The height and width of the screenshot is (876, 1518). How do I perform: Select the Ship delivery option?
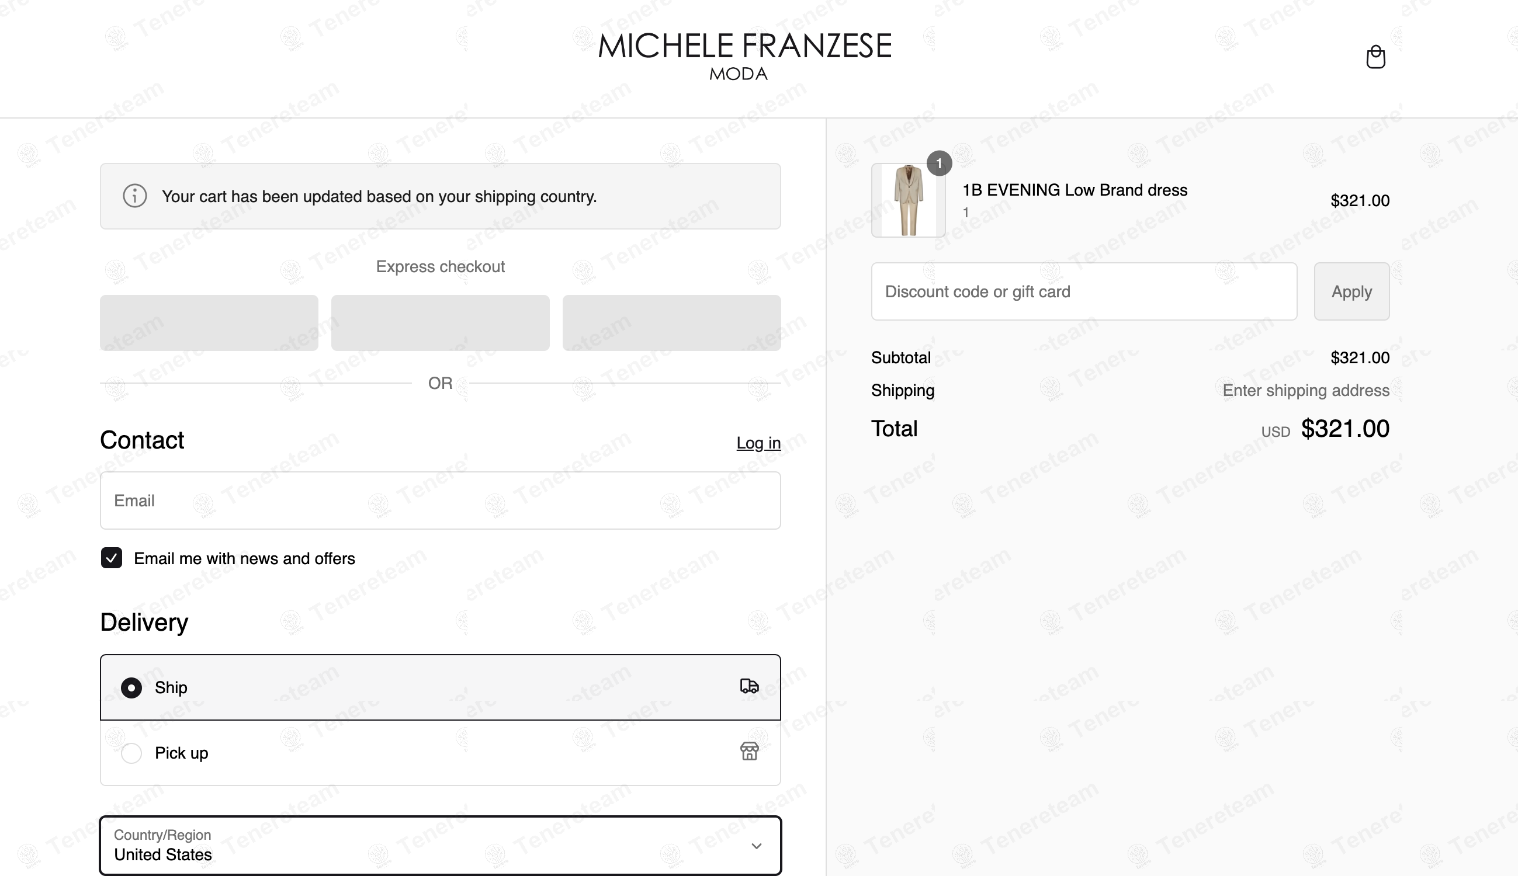[132, 687]
